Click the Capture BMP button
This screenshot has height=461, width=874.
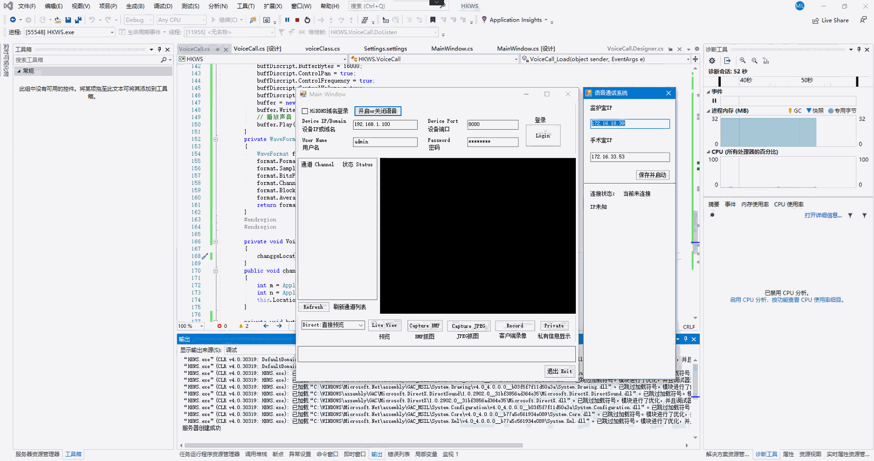coord(425,325)
